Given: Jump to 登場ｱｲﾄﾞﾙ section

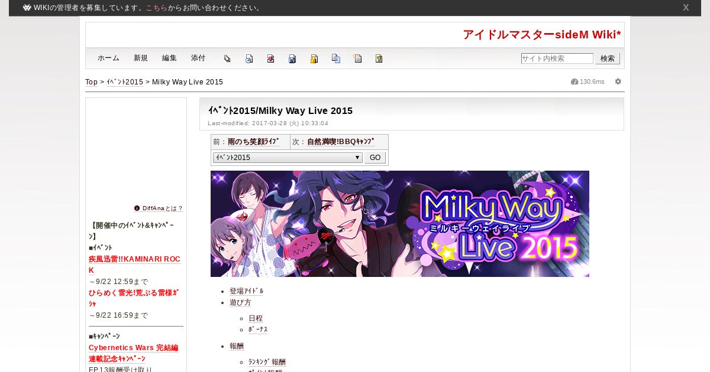Looking at the screenshot, I should pos(246,291).
